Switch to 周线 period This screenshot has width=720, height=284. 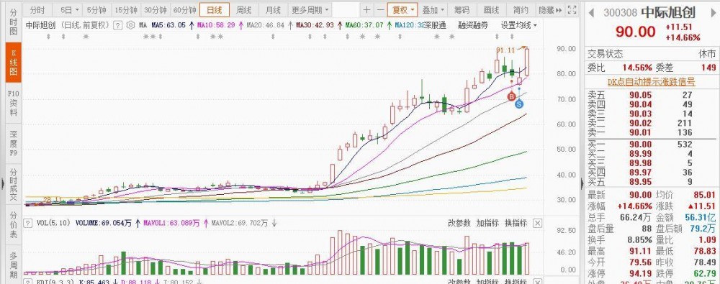tap(243, 9)
